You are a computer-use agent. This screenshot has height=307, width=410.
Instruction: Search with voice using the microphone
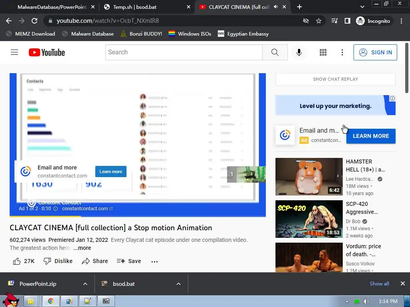pyautogui.click(x=299, y=52)
